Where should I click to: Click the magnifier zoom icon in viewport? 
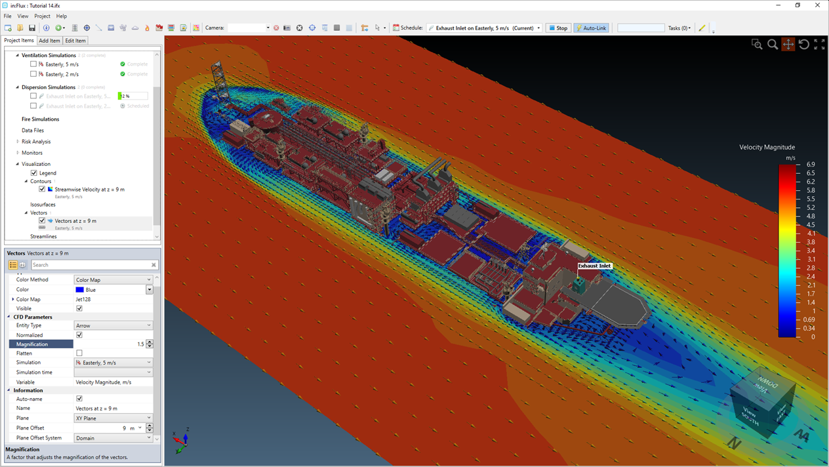[773, 44]
